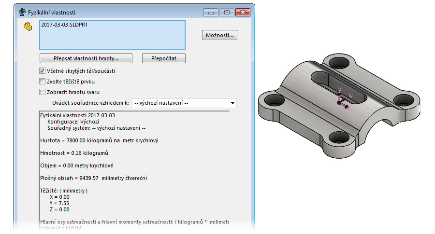Enable Zvolte těžiště prvku checkbox
Screen dimensions: 435x234
[42, 82]
